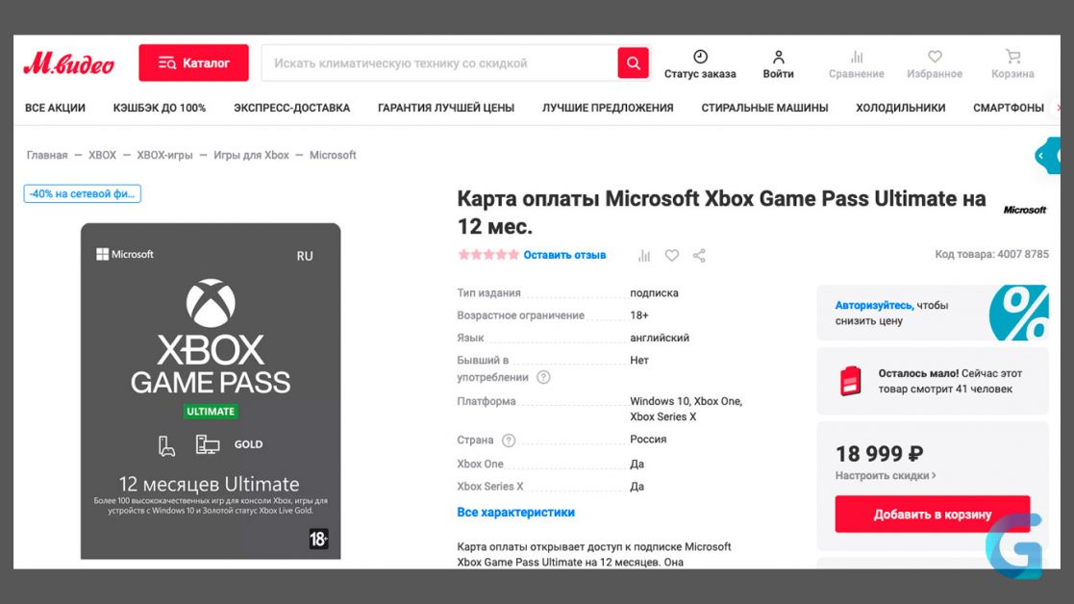Image resolution: width=1074 pixels, height=604 pixels.
Task: Click Авторизуйтесь link to lower price
Action: (x=873, y=306)
